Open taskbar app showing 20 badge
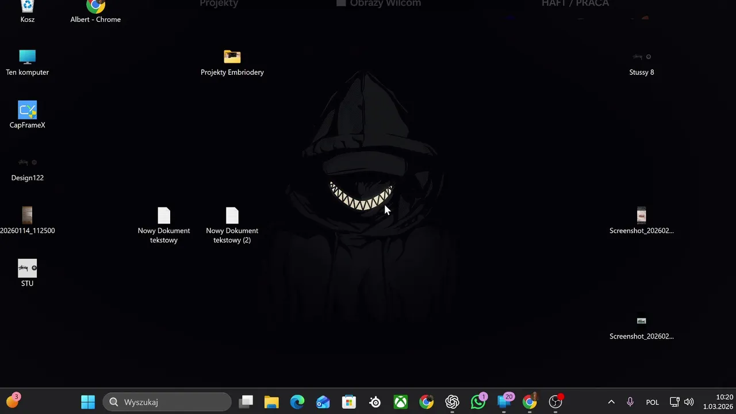 tap(504, 402)
